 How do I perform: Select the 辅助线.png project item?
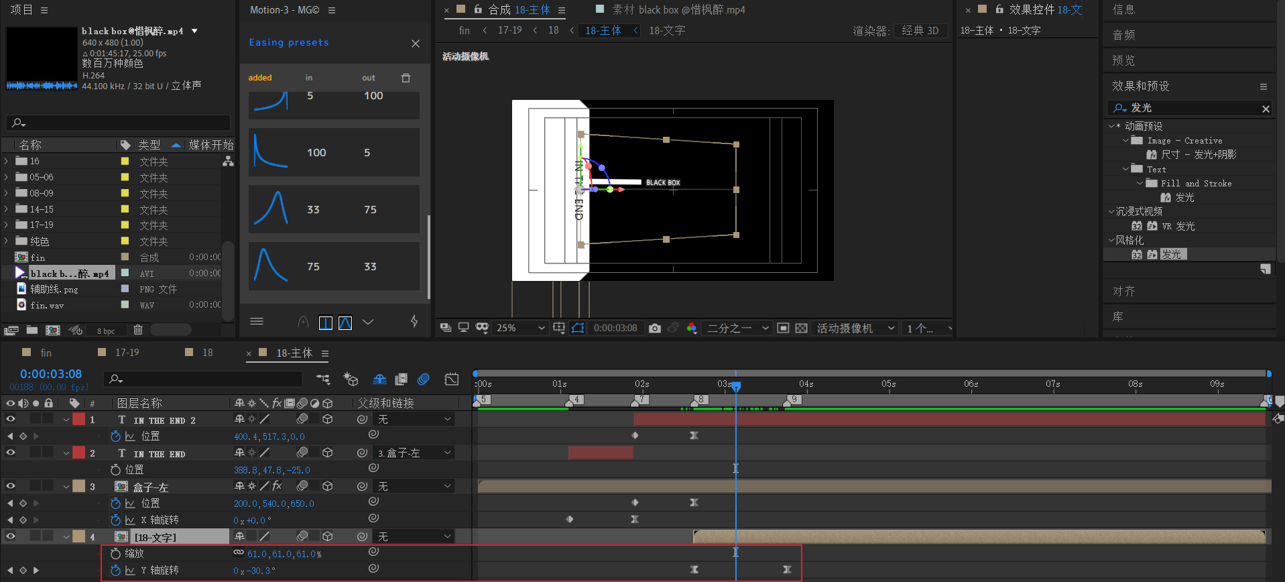(x=54, y=290)
